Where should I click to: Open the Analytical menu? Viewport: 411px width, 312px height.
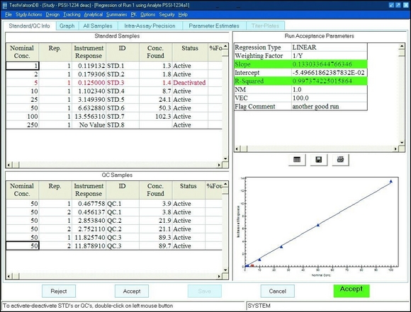pyautogui.click(x=94, y=15)
